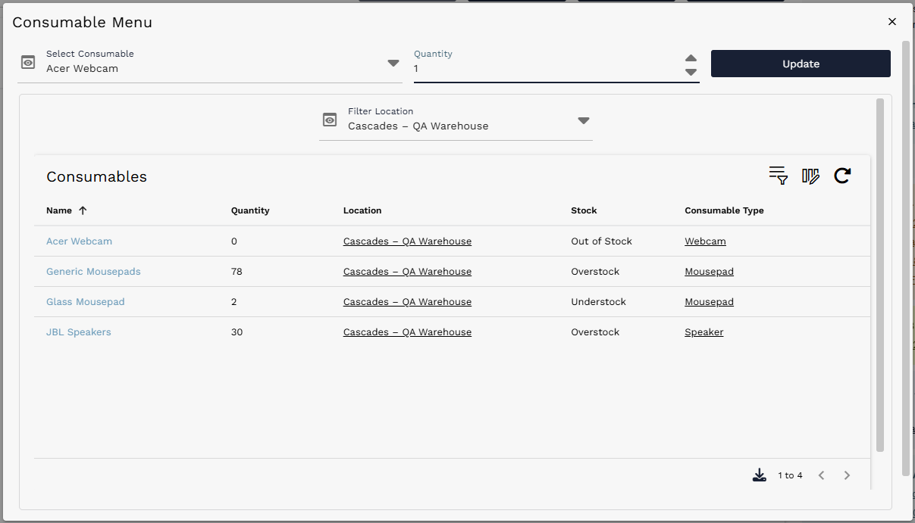
Task: Go to previous page arrow
Action: [821, 475]
